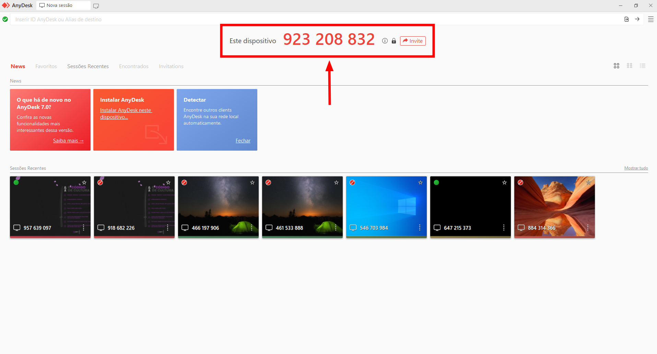
Task: Open the 'O que há de novo' news card
Action: pyautogui.click(x=50, y=120)
